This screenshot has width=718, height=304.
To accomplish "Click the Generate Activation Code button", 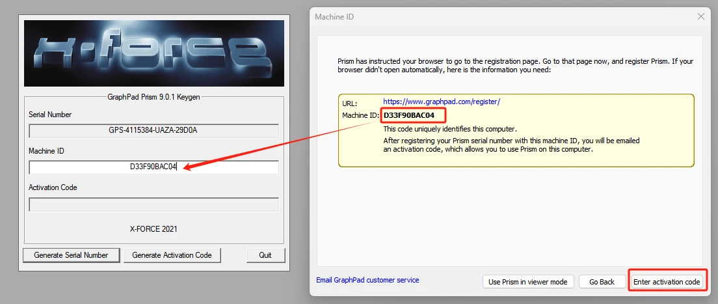I will point(172,255).
